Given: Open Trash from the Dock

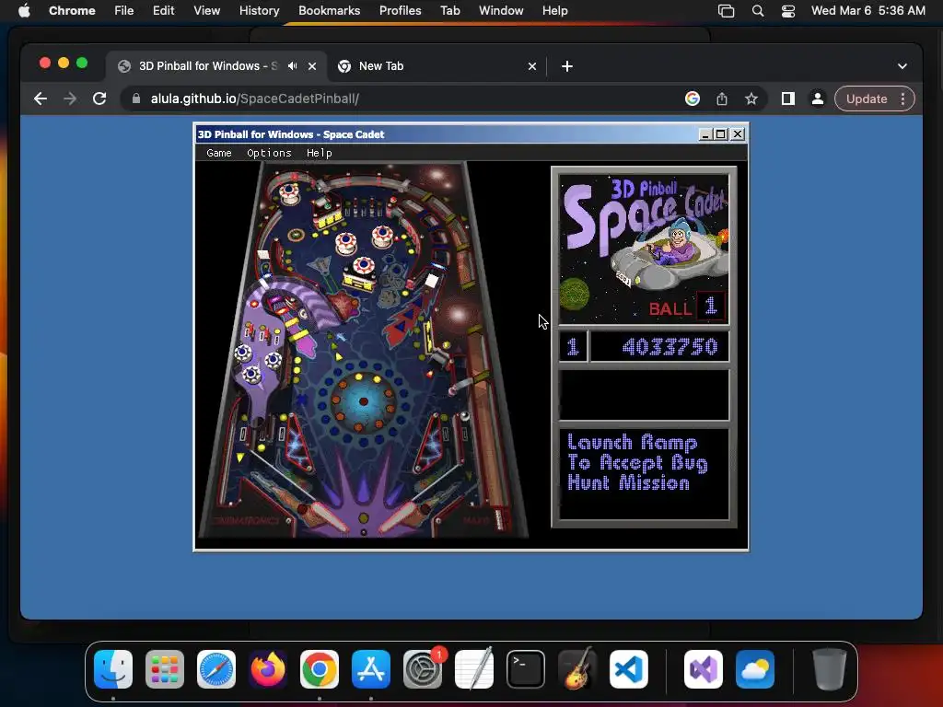Looking at the screenshot, I should click(x=830, y=669).
